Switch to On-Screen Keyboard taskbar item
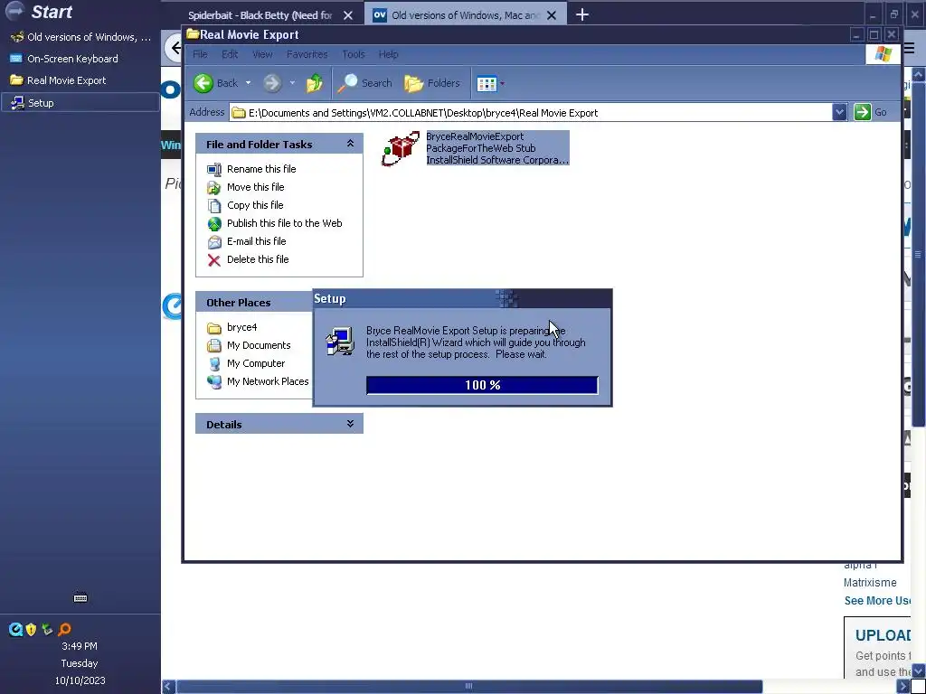Image resolution: width=926 pixels, height=694 pixels. [x=80, y=59]
